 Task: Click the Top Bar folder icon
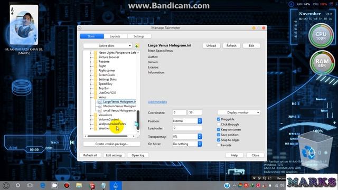coord(96,88)
